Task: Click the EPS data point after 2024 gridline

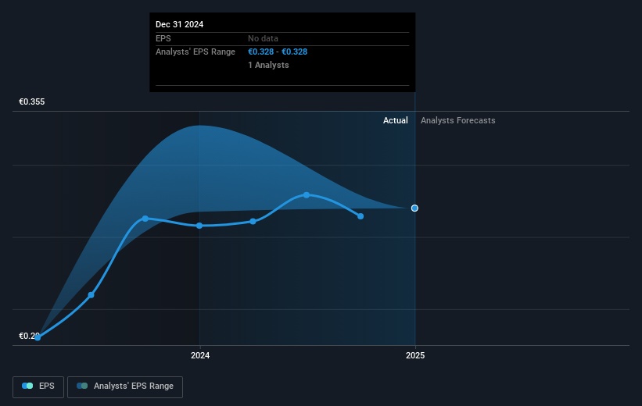Action: click(253, 222)
